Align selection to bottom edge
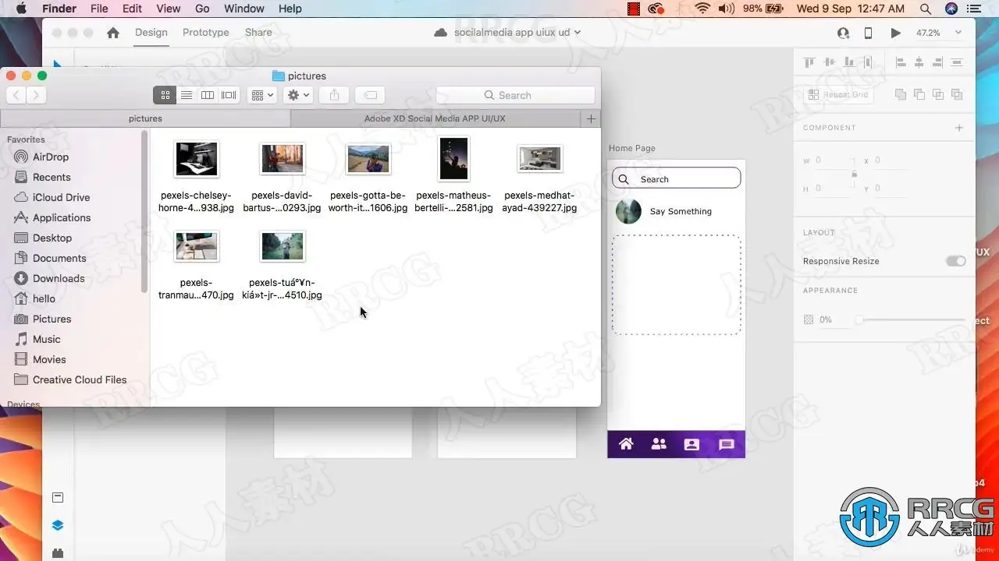Viewport: 999px width, 561px height. (x=848, y=62)
